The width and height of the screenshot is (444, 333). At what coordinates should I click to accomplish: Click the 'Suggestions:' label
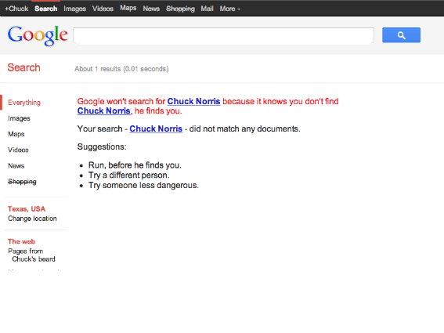point(102,147)
